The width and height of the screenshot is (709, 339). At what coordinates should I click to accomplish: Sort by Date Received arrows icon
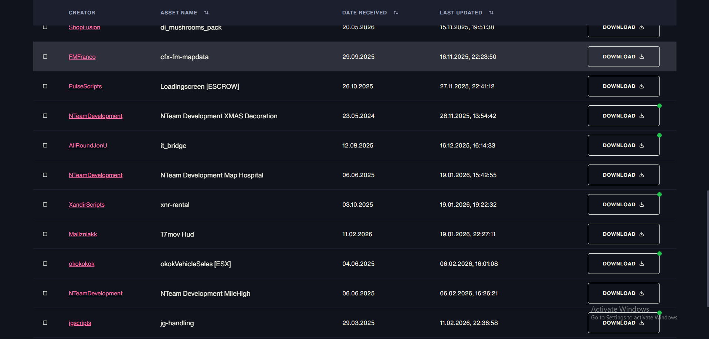click(x=396, y=13)
